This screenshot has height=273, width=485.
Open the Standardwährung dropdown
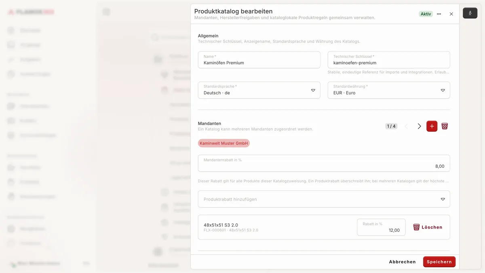pyautogui.click(x=389, y=90)
